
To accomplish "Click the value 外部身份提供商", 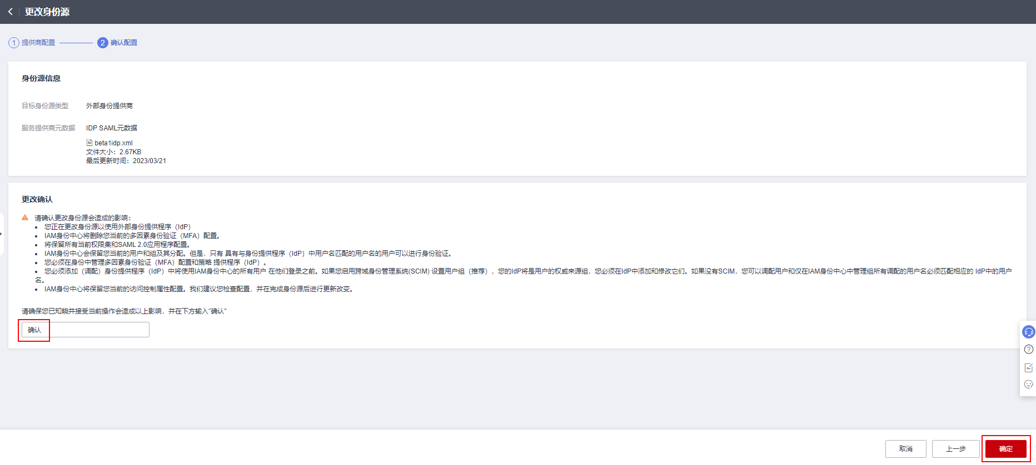I will point(109,105).
